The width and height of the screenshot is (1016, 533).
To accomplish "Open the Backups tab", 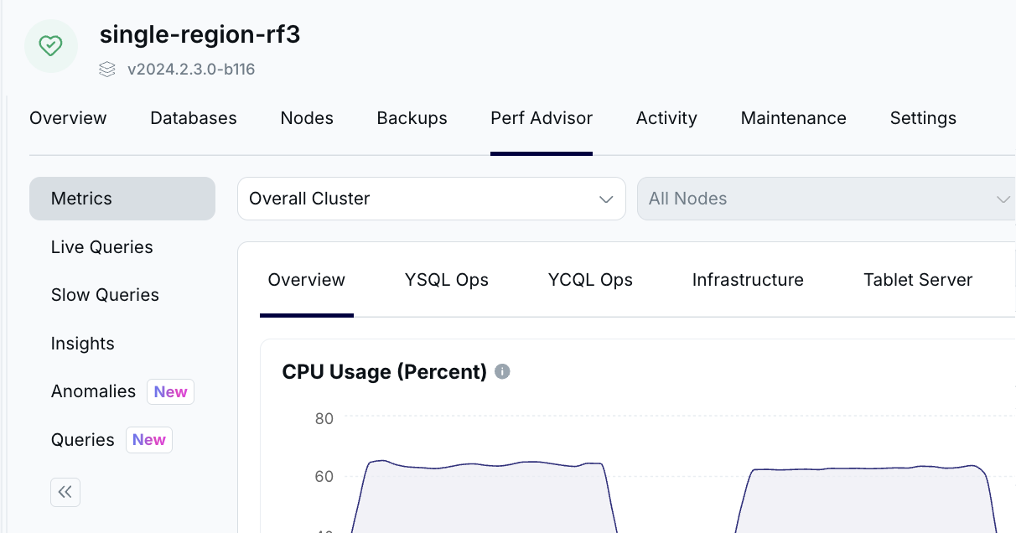I will tap(412, 118).
